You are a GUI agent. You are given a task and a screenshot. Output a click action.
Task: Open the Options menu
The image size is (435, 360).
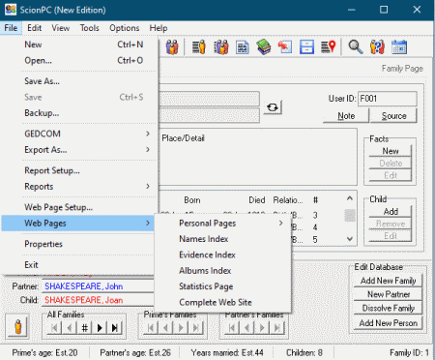[125, 28]
